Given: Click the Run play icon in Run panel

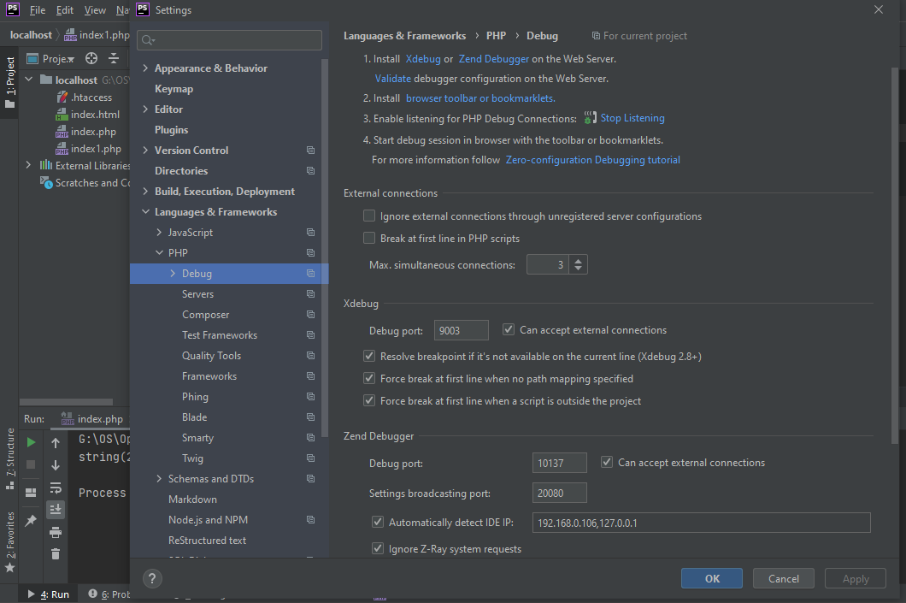Looking at the screenshot, I should pyautogui.click(x=32, y=442).
